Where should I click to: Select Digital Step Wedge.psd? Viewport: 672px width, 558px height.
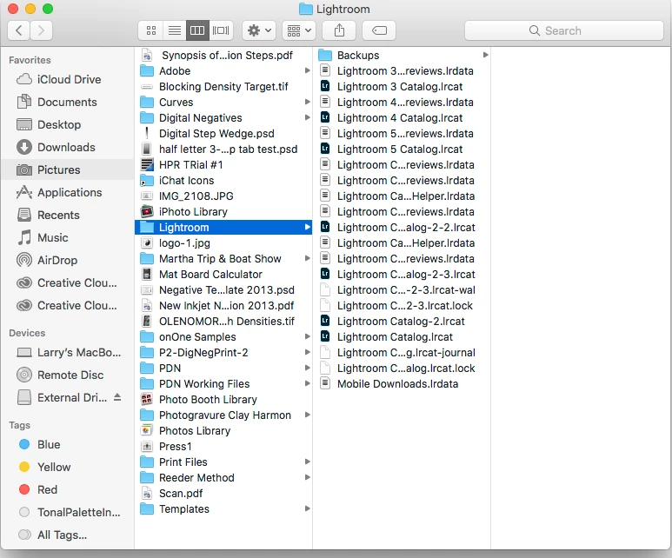click(x=223, y=133)
